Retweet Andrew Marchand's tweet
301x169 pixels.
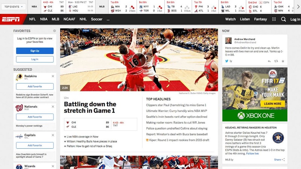276,61
